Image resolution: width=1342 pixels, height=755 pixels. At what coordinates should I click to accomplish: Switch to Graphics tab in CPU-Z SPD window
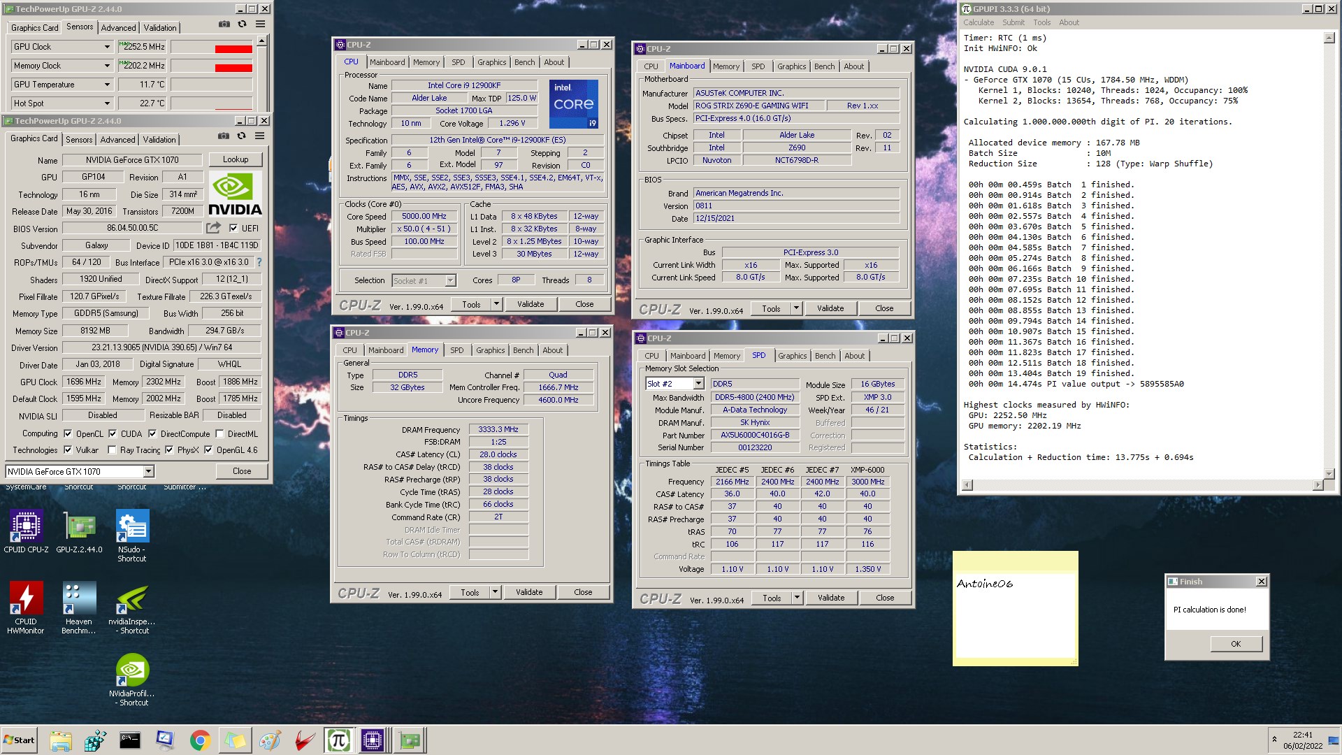(x=792, y=356)
